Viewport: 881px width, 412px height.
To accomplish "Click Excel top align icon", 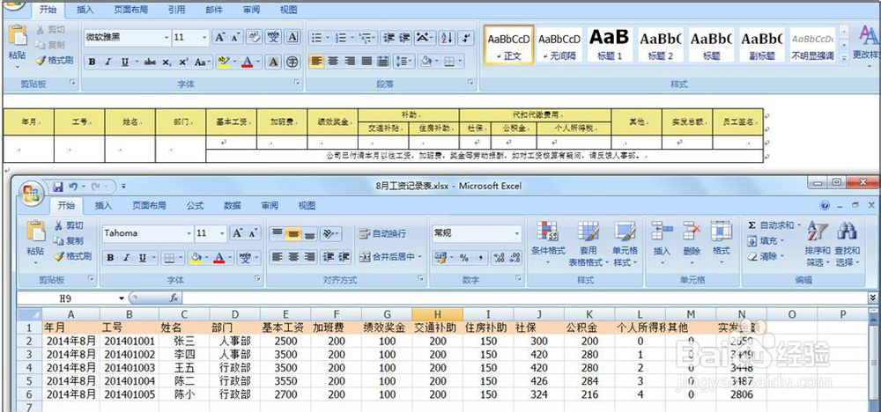I will click(x=277, y=233).
